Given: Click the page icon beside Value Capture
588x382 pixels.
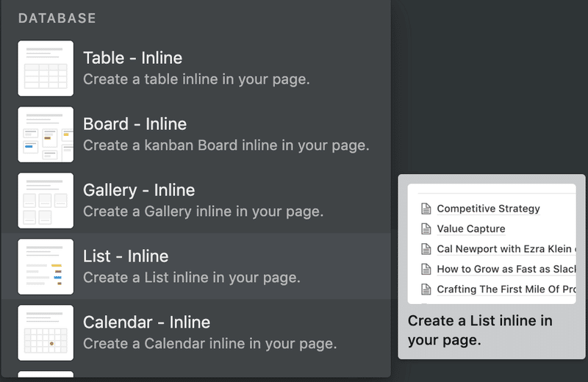Looking at the screenshot, I should click(426, 228).
